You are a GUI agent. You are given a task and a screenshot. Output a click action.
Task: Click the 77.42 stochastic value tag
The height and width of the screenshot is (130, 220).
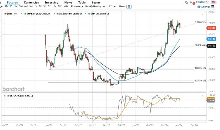click(210, 100)
